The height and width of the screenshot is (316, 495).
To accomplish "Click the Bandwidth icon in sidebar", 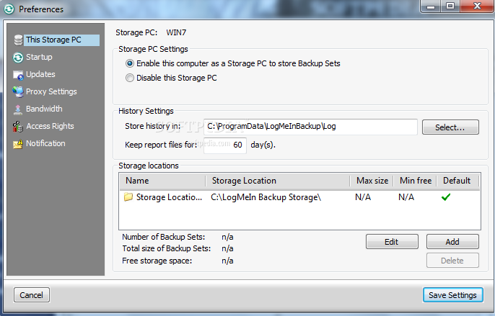I will (x=18, y=109).
